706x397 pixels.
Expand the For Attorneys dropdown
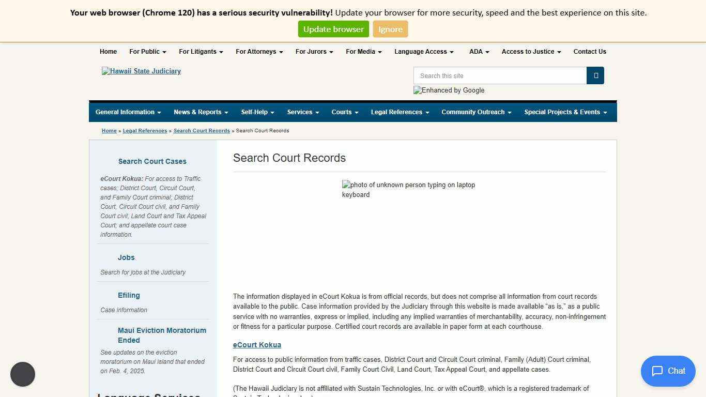coord(259,51)
